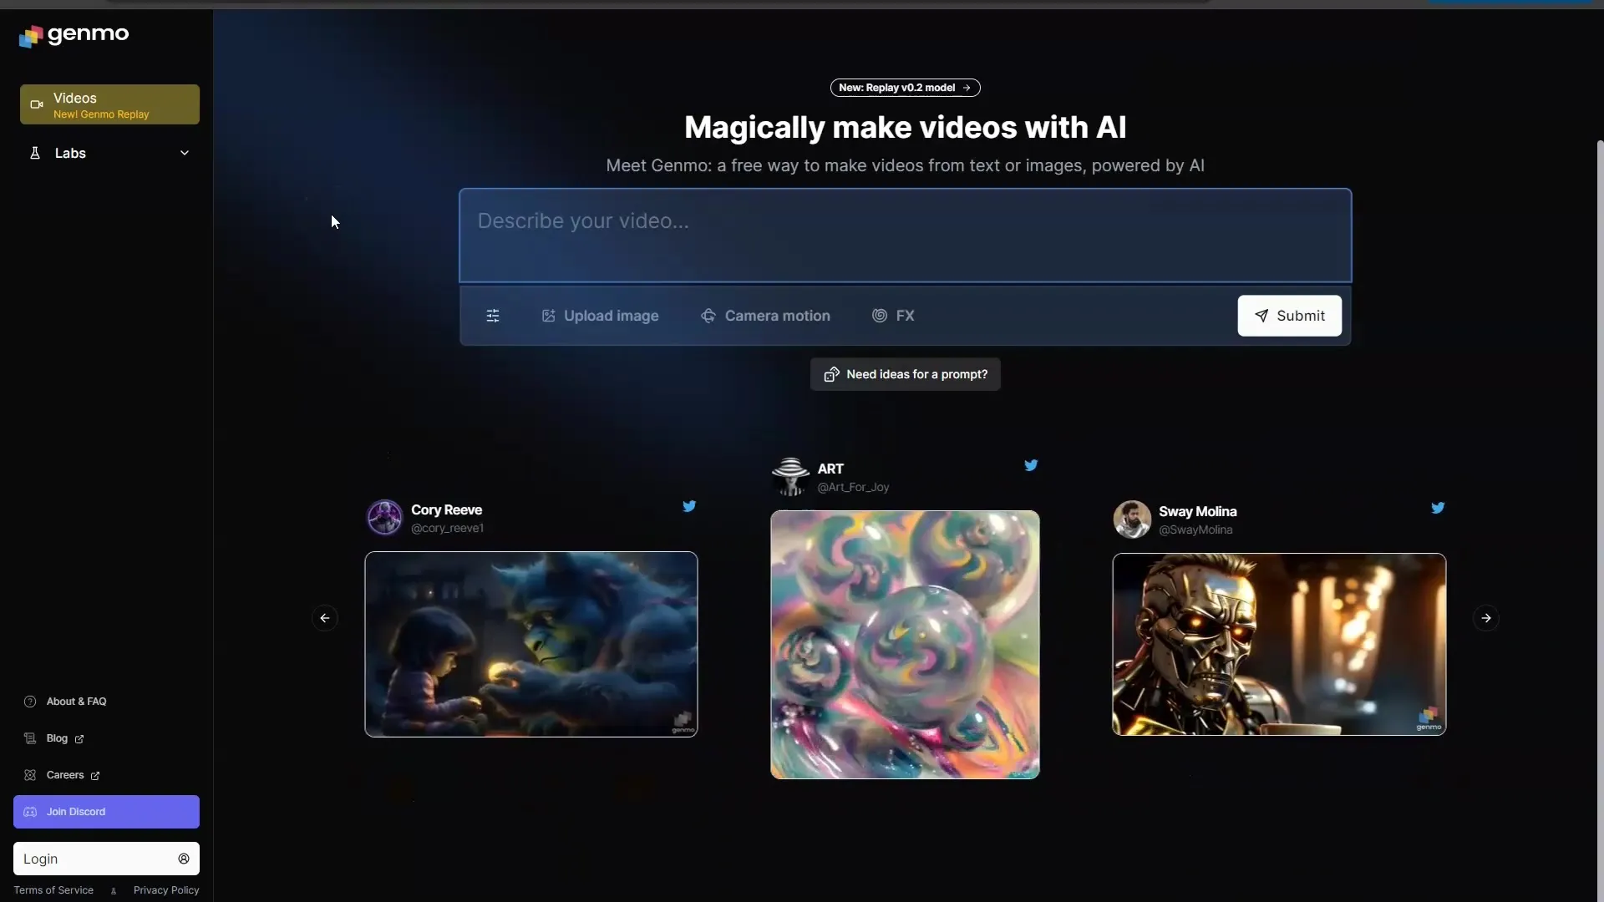Click the Submit button icon
This screenshot has width=1604, height=902.
pyautogui.click(x=1261, y=316)
